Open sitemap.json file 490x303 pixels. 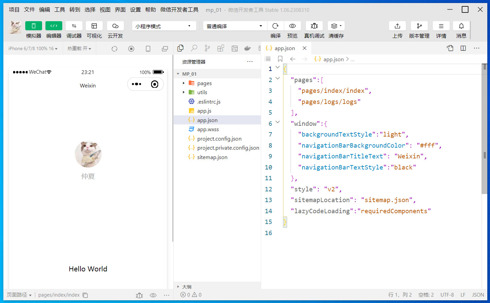point(217,157)
